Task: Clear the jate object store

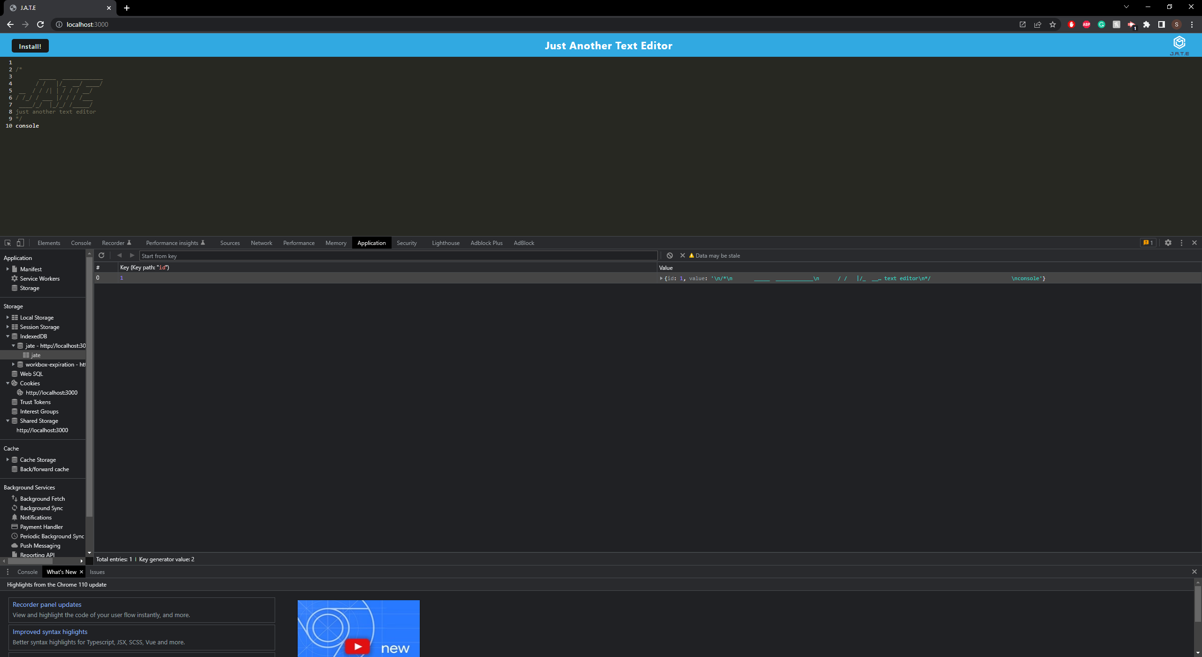Action: (x=669, y=255)
